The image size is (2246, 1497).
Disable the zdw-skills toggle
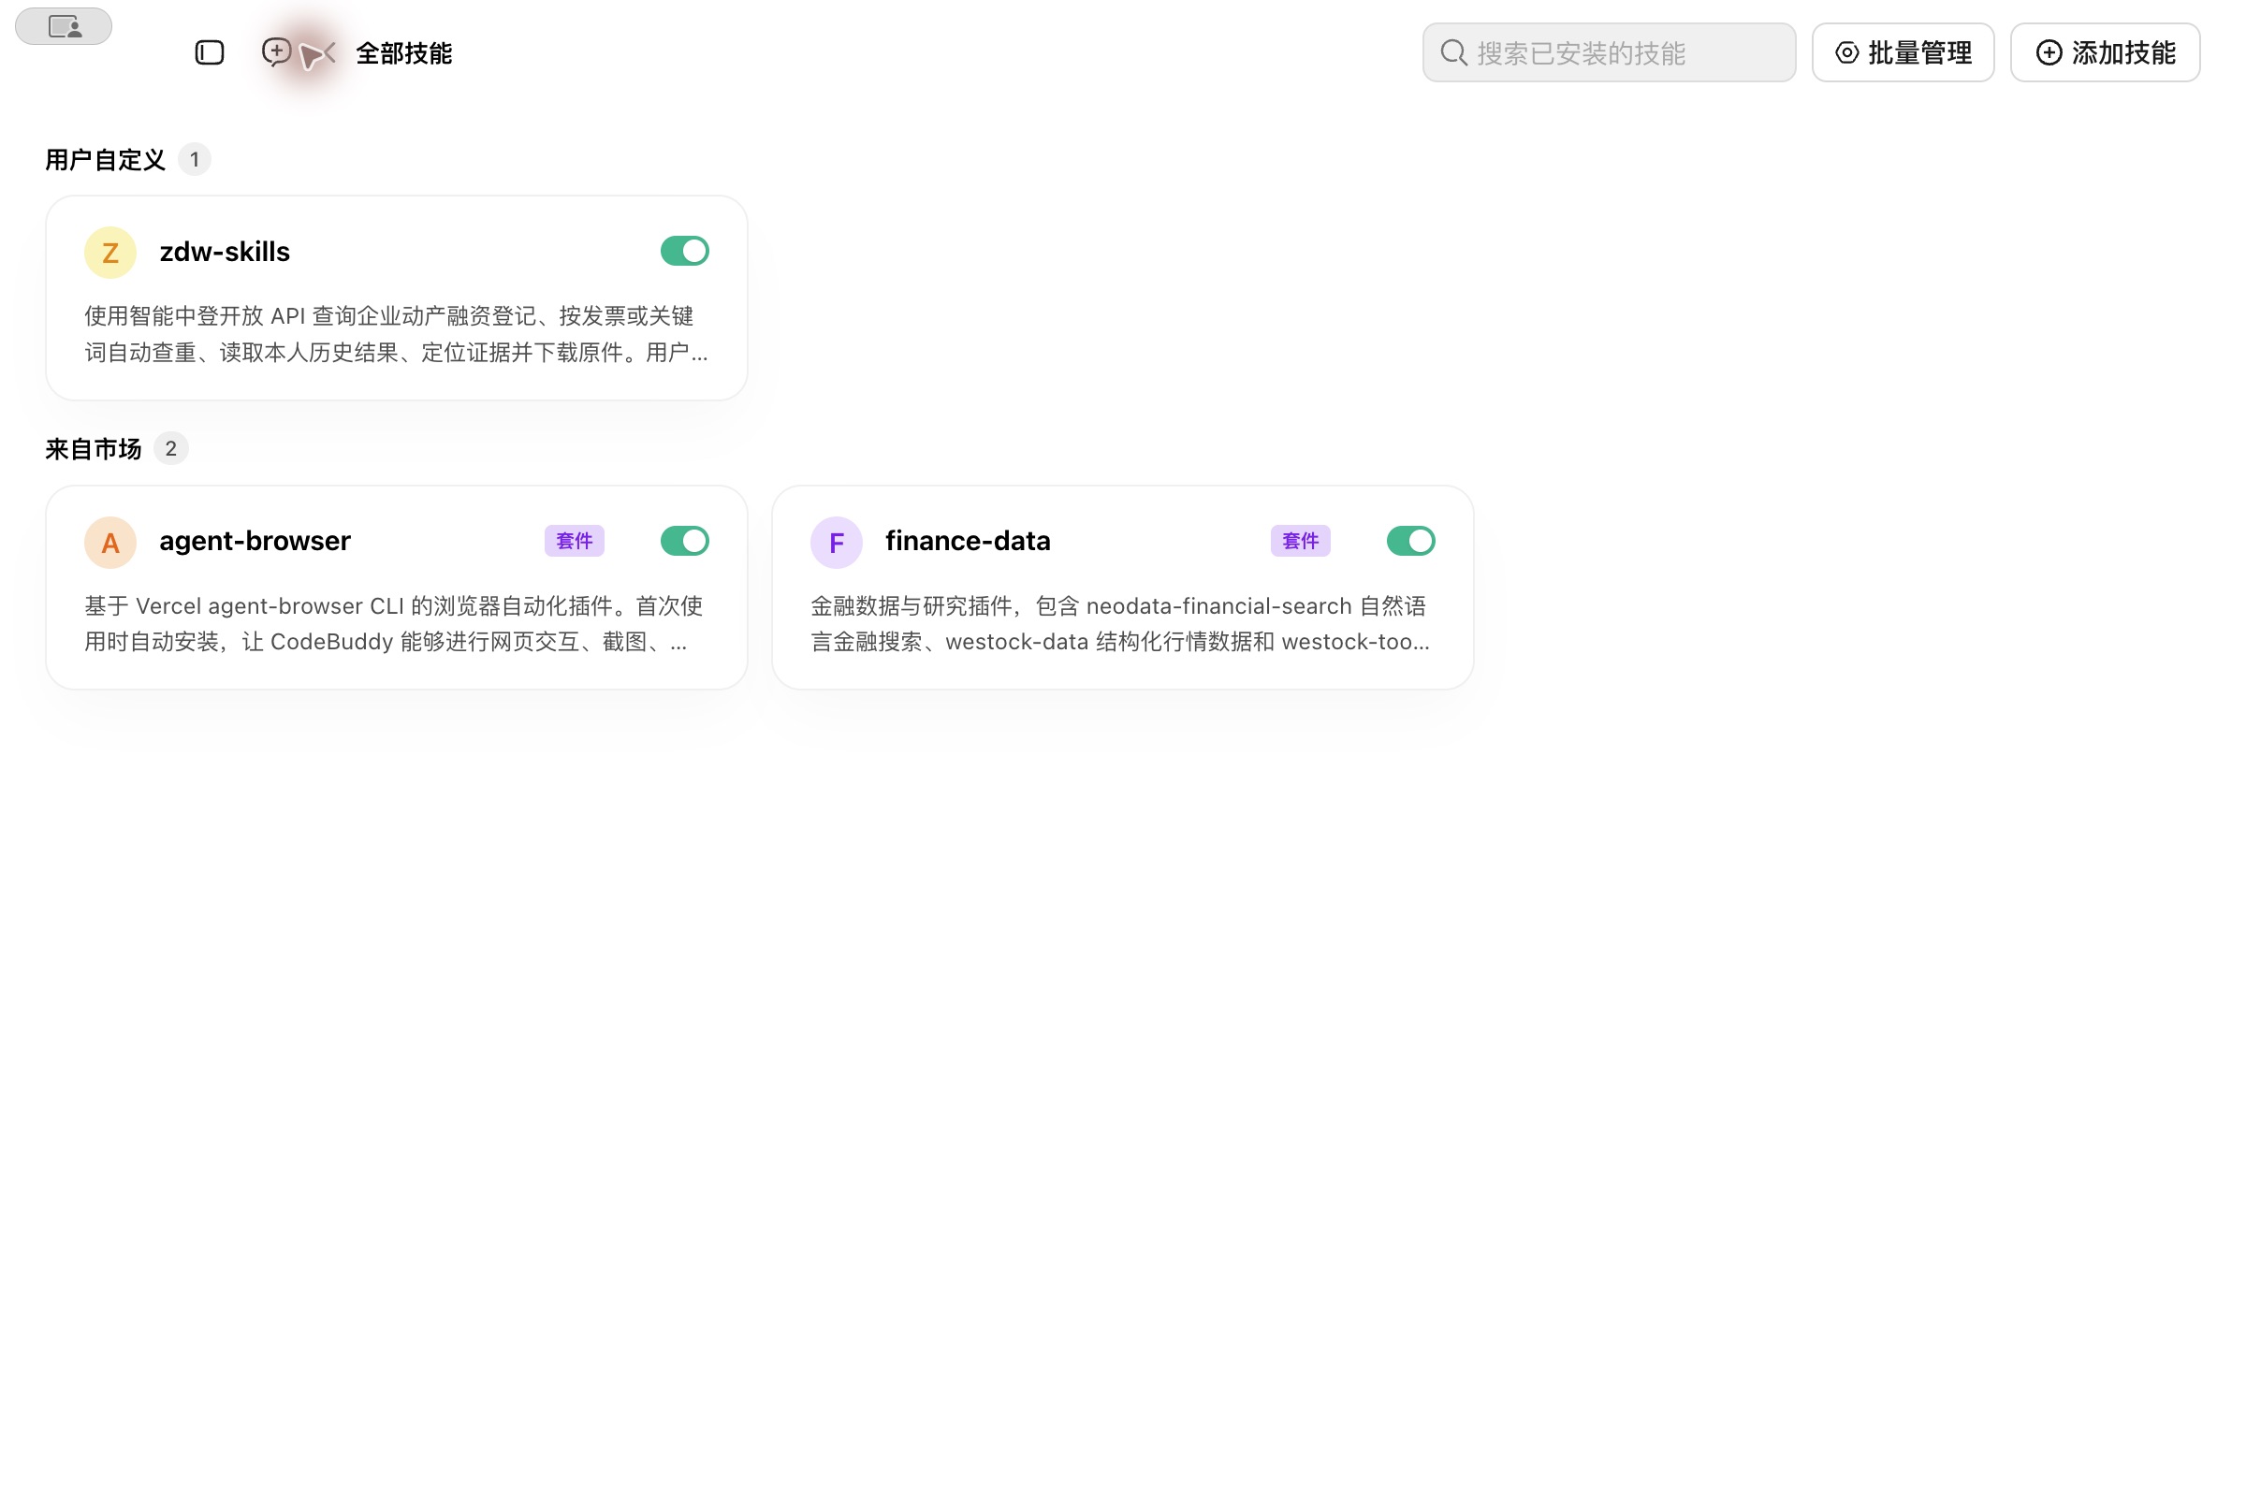click(x=685, y=251)
